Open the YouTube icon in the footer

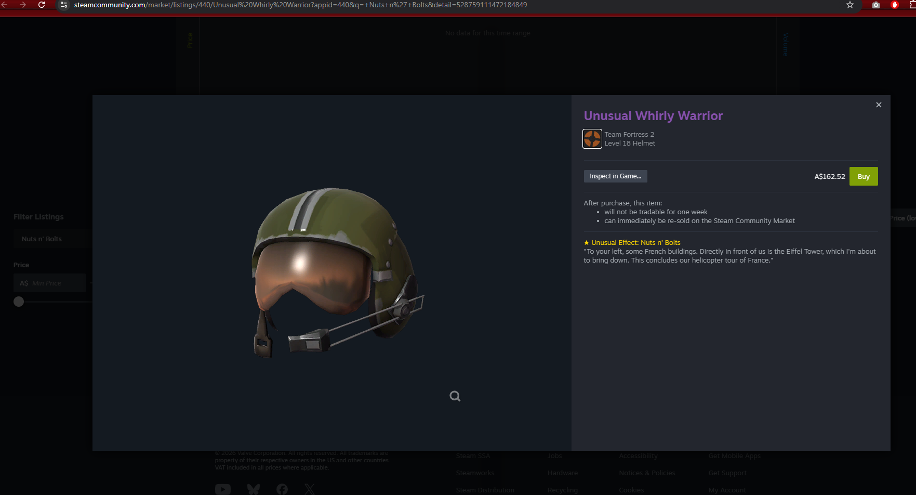click(x=223, y=489)
